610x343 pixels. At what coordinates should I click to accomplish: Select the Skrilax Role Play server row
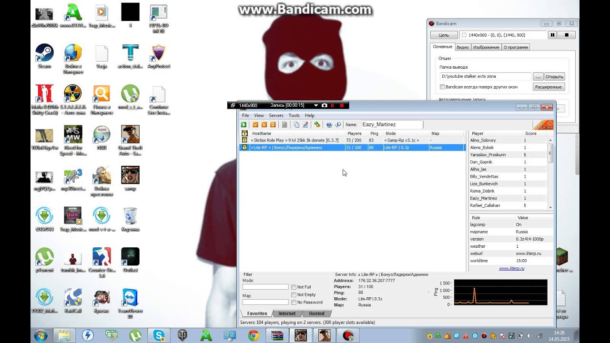point(352,140)
